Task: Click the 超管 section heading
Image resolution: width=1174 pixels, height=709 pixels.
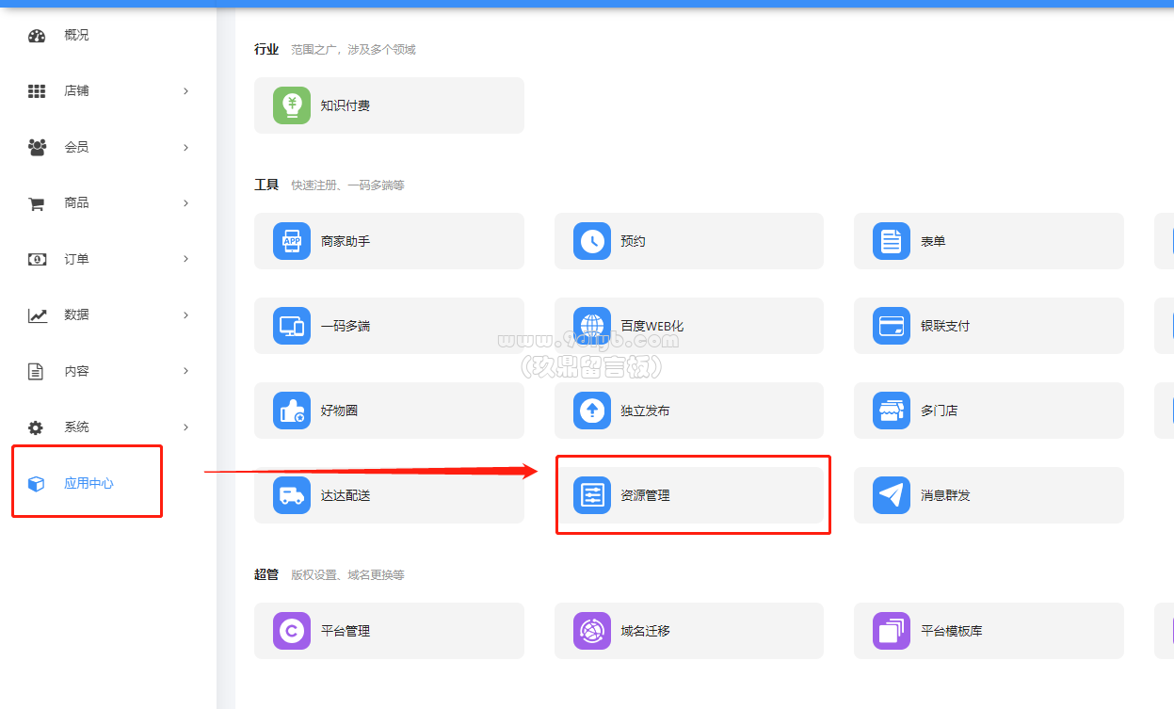Action: (266, 574)
